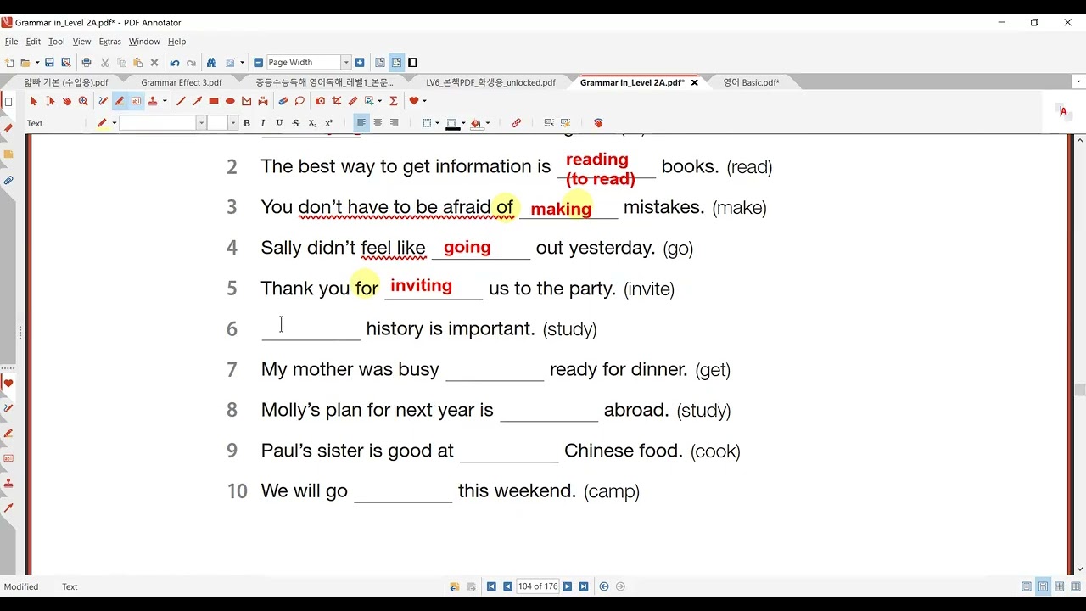Expand the Stamp tool dropdown arrow

tap(164, 101)
